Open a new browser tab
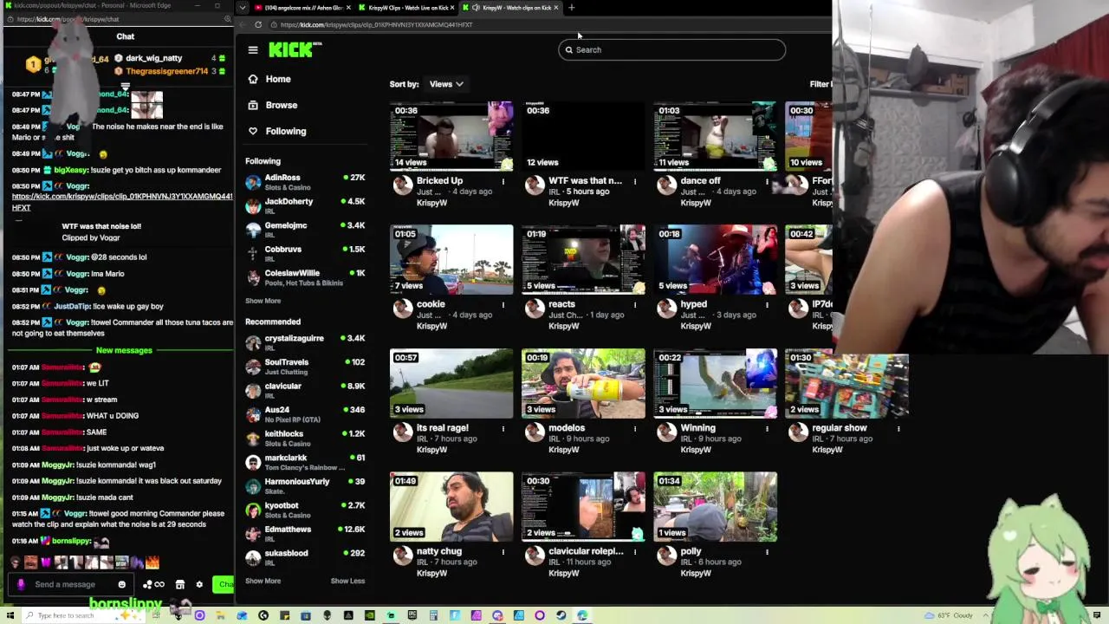The width and height of the screenshot is (1109, 624). (571, 8)
